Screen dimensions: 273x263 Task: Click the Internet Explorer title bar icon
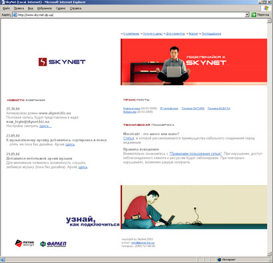pos(2,2)
